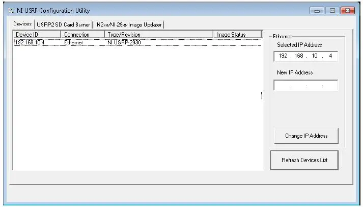Viewport: 363px width, 207px height.
Task: Close the NI-USRP Configuration Utility window
Action: (348, 11)
